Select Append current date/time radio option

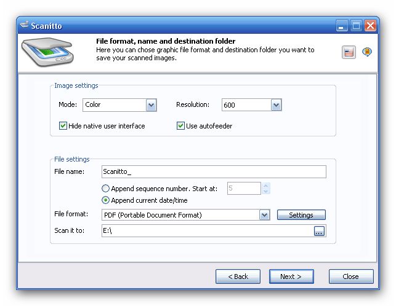click(105, 200)
